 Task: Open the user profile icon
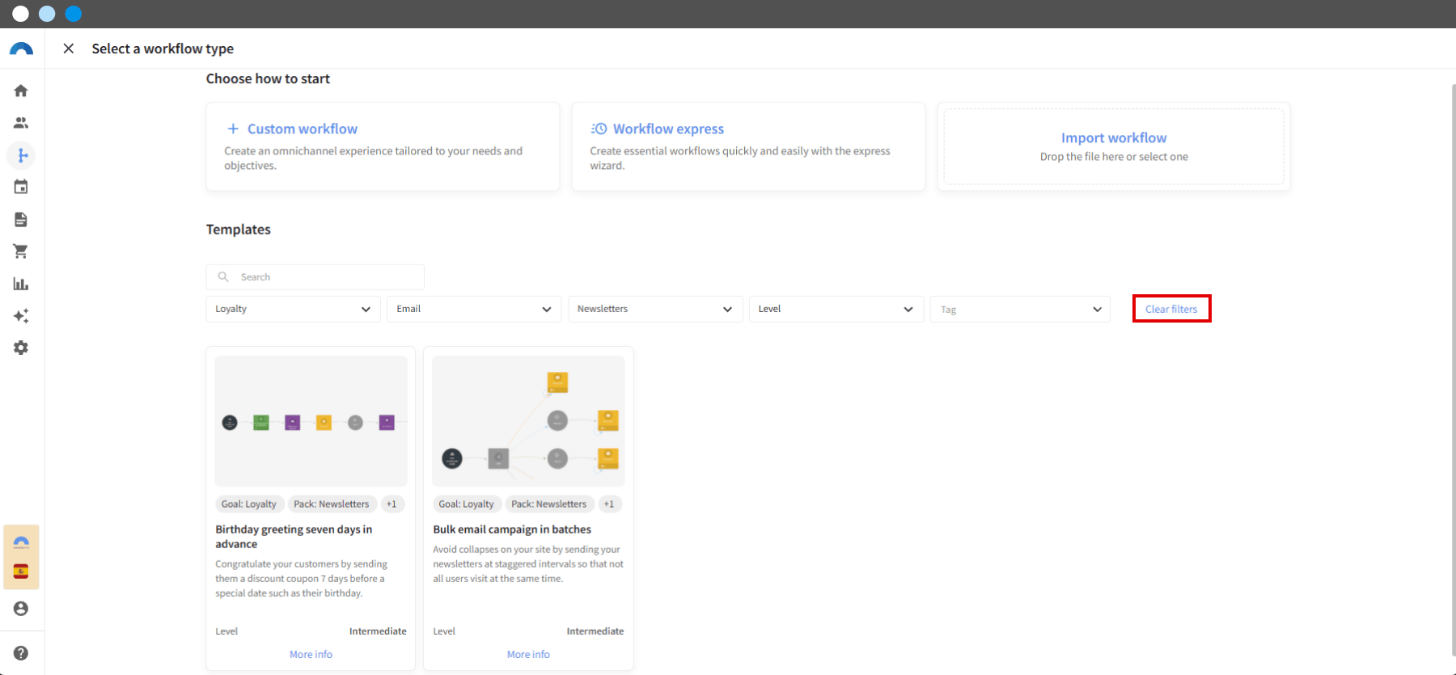pyautogui.click(x=21, y=608)
